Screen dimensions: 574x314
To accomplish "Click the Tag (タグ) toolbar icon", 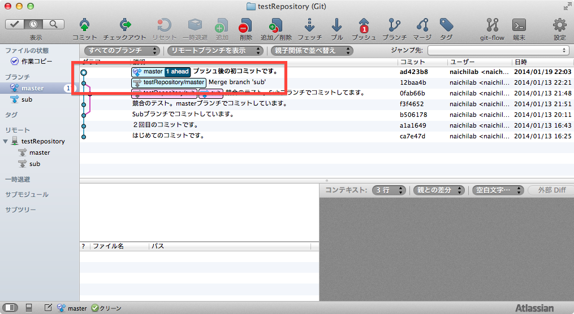I will pos(446,25).
